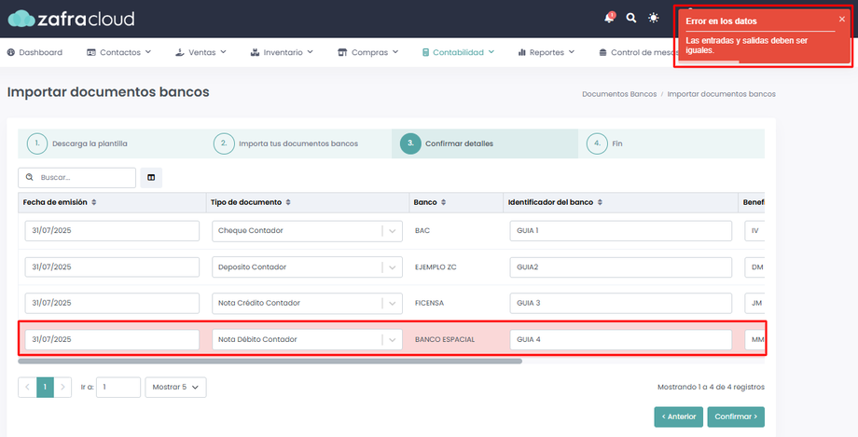Click the Anterior button
This screenshot has width=858, height=437.
tap(678, 417)
